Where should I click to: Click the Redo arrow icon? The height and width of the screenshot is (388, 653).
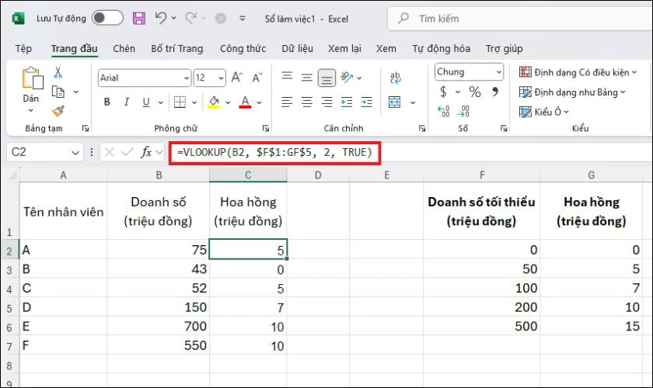tap(190, 18)
